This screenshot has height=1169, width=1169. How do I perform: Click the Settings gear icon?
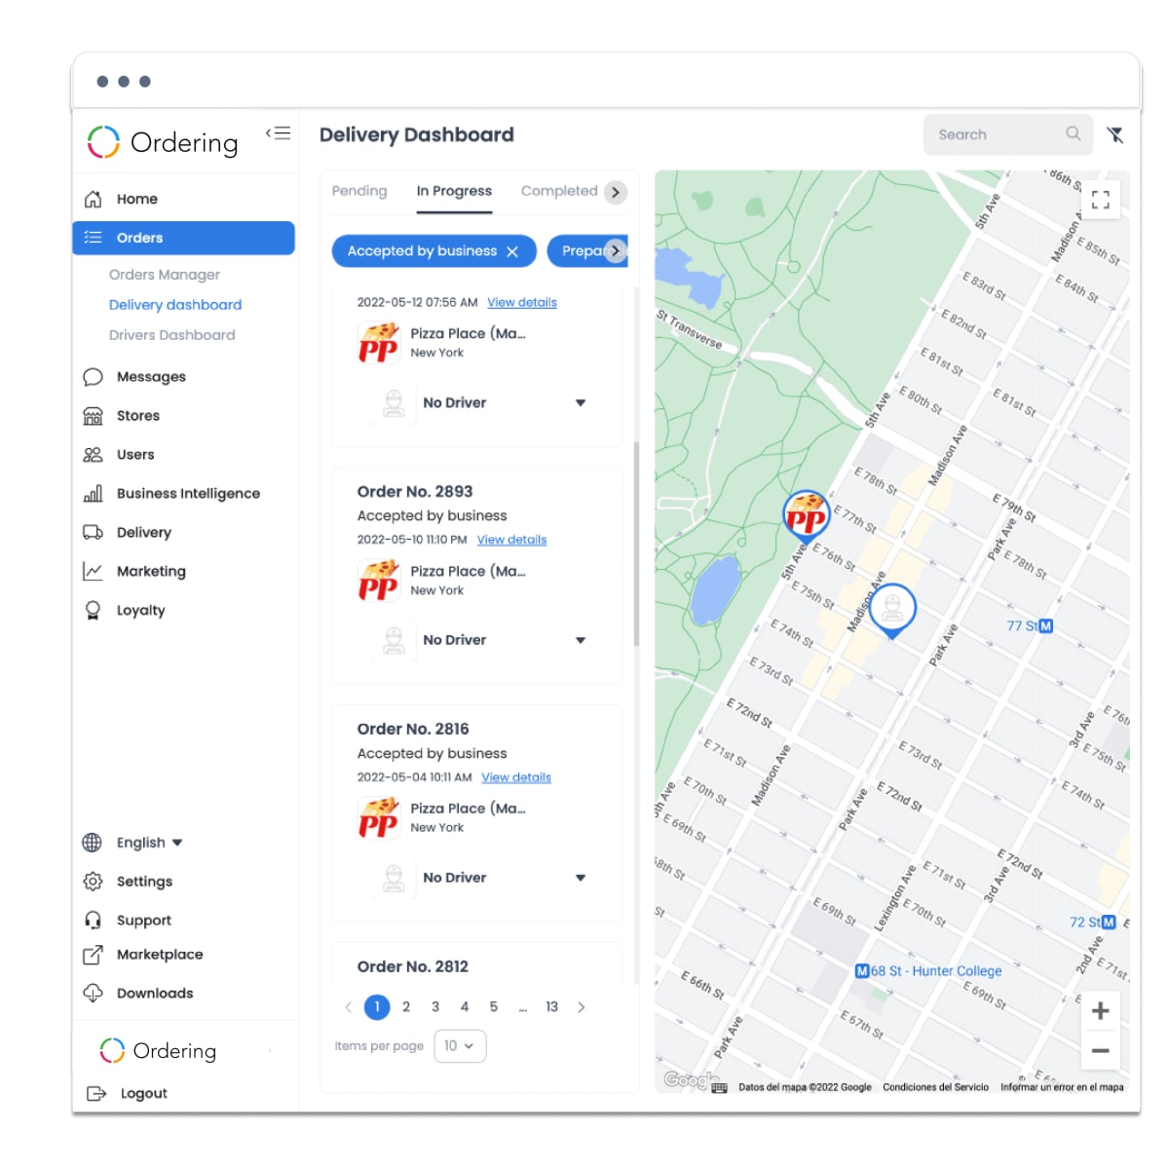point(93,882)
